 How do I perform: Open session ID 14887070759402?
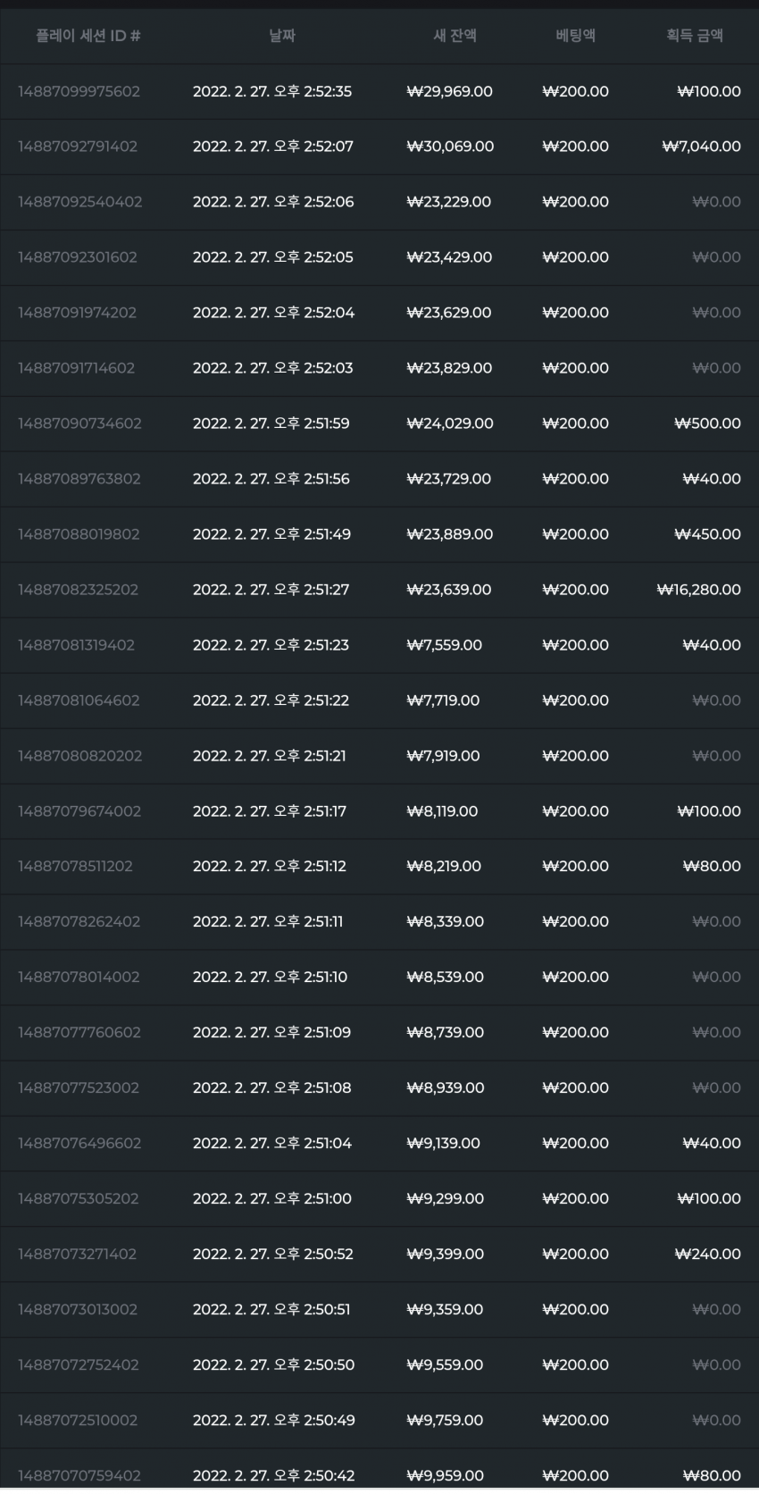tap(79, 1476)
